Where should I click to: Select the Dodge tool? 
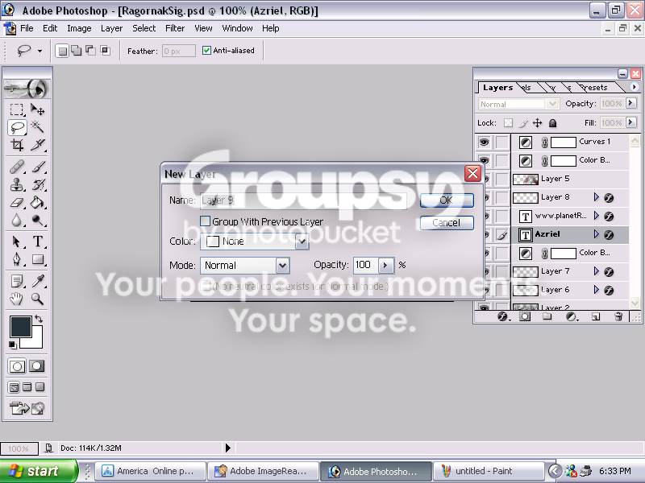[38, 221]
